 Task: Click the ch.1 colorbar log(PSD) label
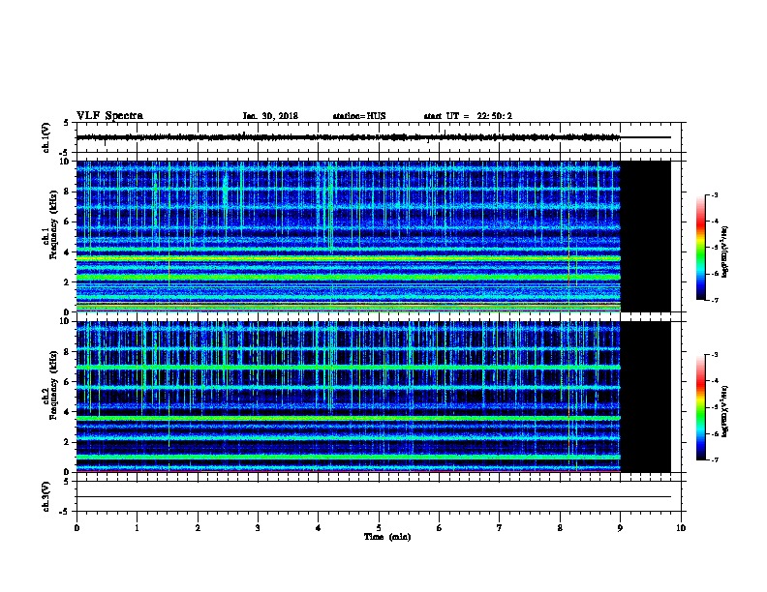click(x=725, y=252)
